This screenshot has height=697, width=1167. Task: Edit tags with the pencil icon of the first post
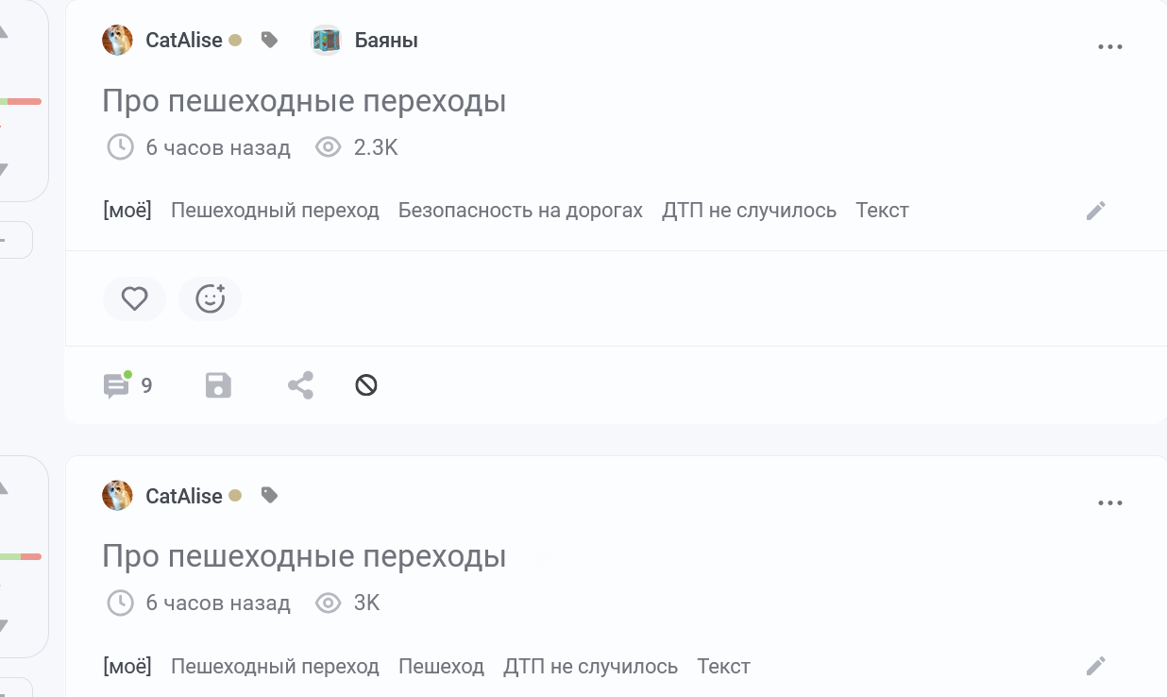click(1095, 211)
